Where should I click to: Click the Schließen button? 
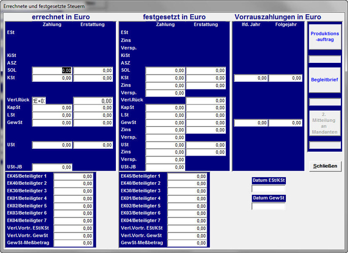tap(325, 166)
